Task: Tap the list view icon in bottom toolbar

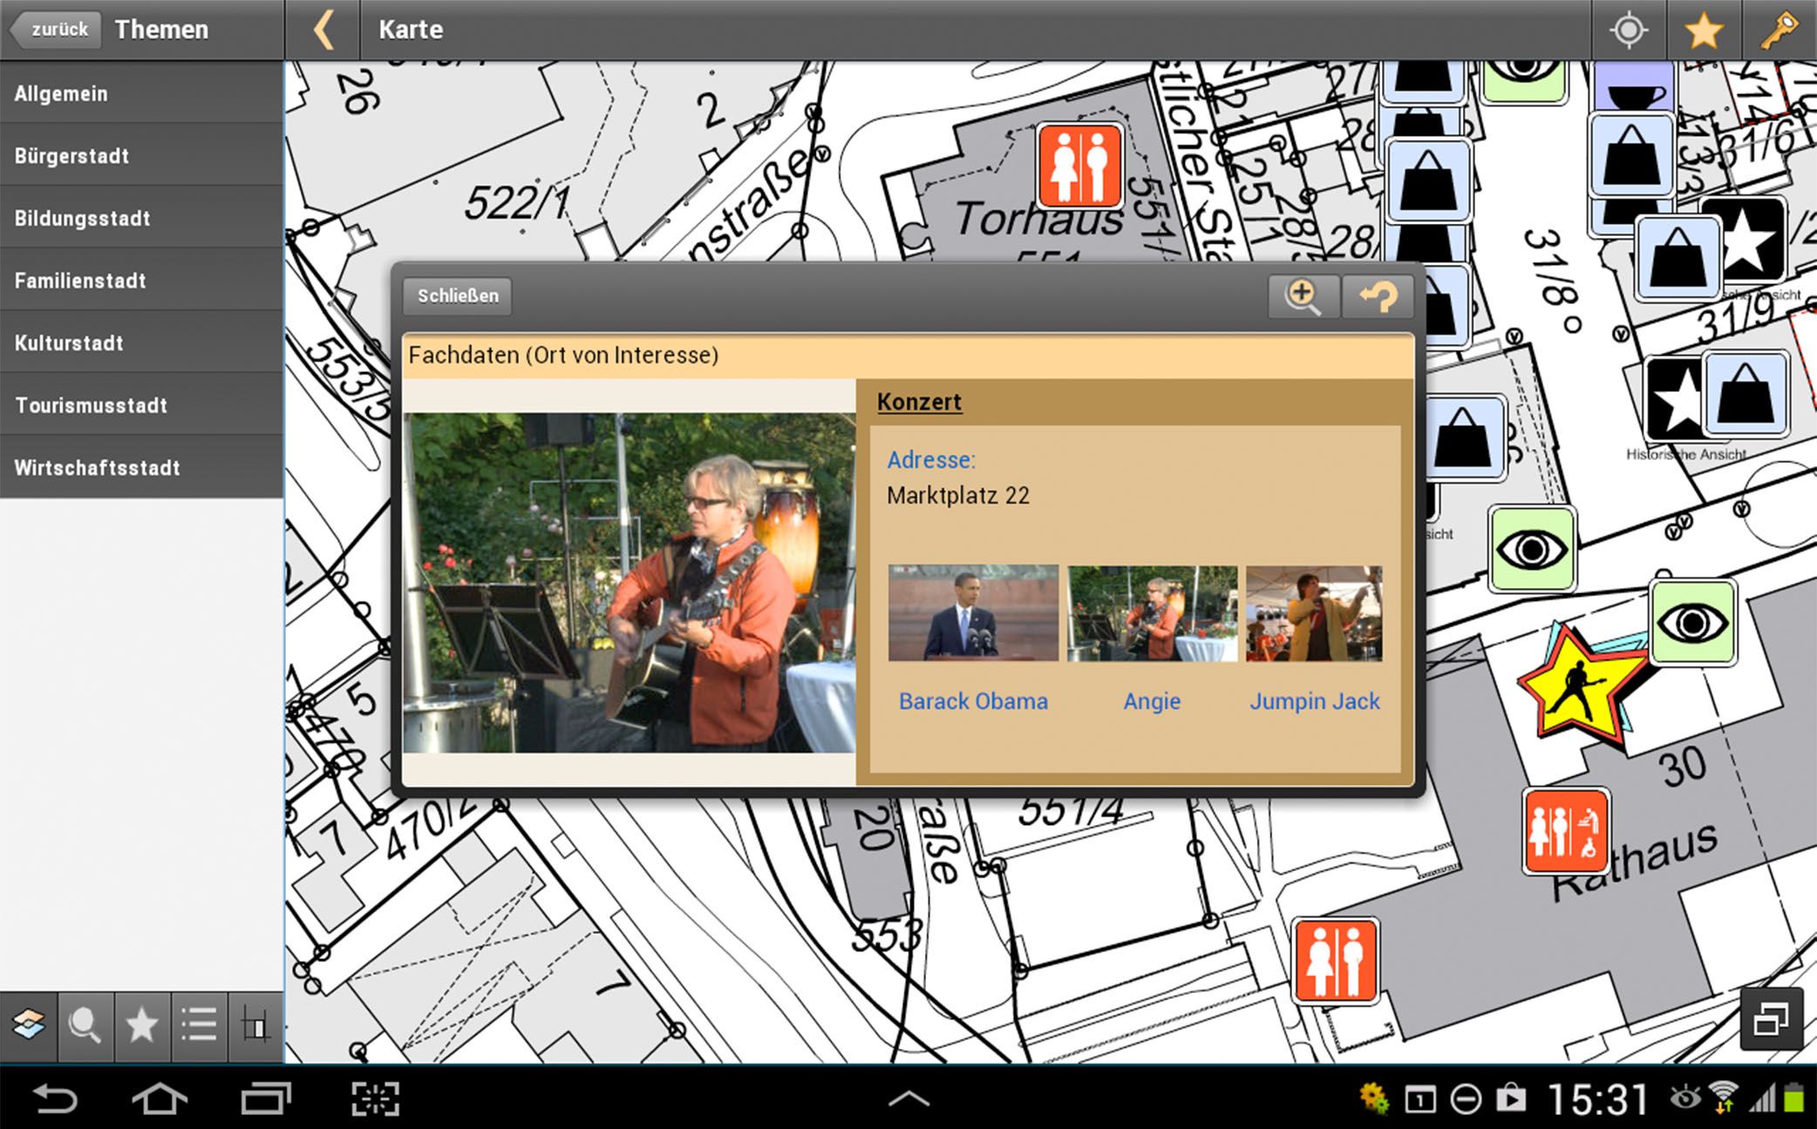Action: [x=199, y=1025]
